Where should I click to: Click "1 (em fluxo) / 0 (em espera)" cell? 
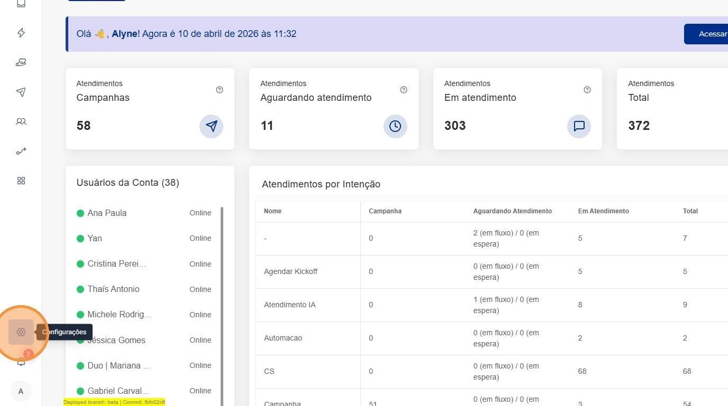point(506,305)
